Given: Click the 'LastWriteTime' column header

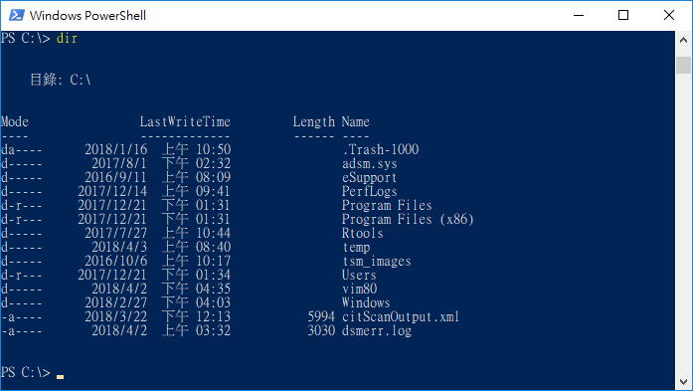Looking at the screenshot, I should tap(185, 121).
